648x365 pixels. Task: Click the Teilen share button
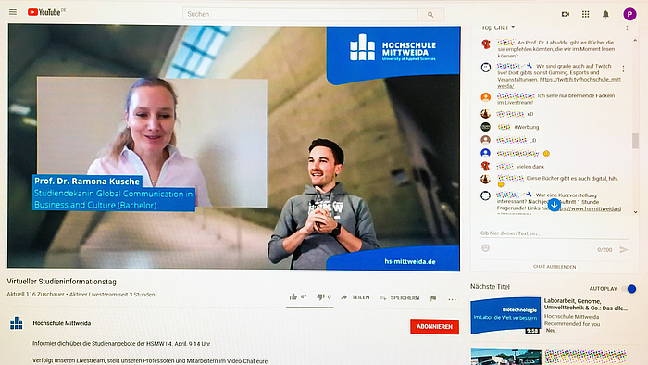355,297
